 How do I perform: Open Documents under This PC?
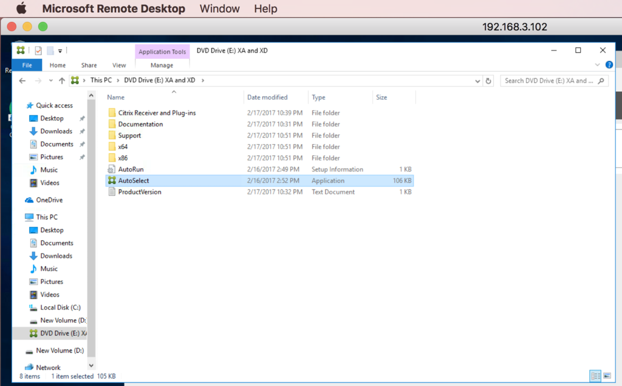click(x=56, y=243)
